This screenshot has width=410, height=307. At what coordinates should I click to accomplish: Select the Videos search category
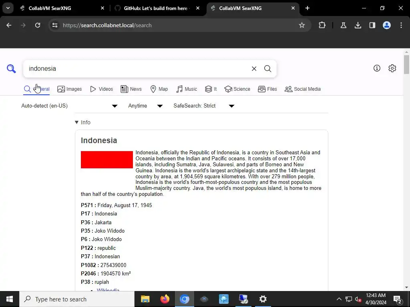(101, 89)
